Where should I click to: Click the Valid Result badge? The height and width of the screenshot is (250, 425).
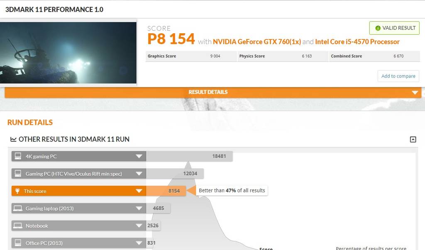tap(394, 28)
